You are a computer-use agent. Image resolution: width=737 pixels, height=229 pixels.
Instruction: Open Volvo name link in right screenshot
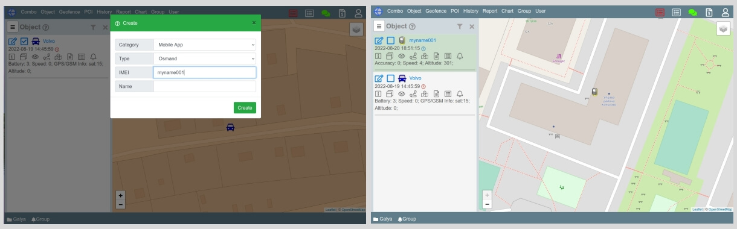416,78
